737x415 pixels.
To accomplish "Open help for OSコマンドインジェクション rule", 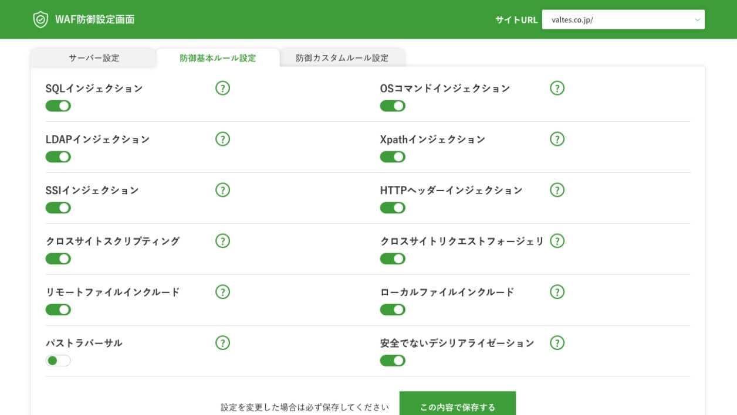I will tap(557, 88).
